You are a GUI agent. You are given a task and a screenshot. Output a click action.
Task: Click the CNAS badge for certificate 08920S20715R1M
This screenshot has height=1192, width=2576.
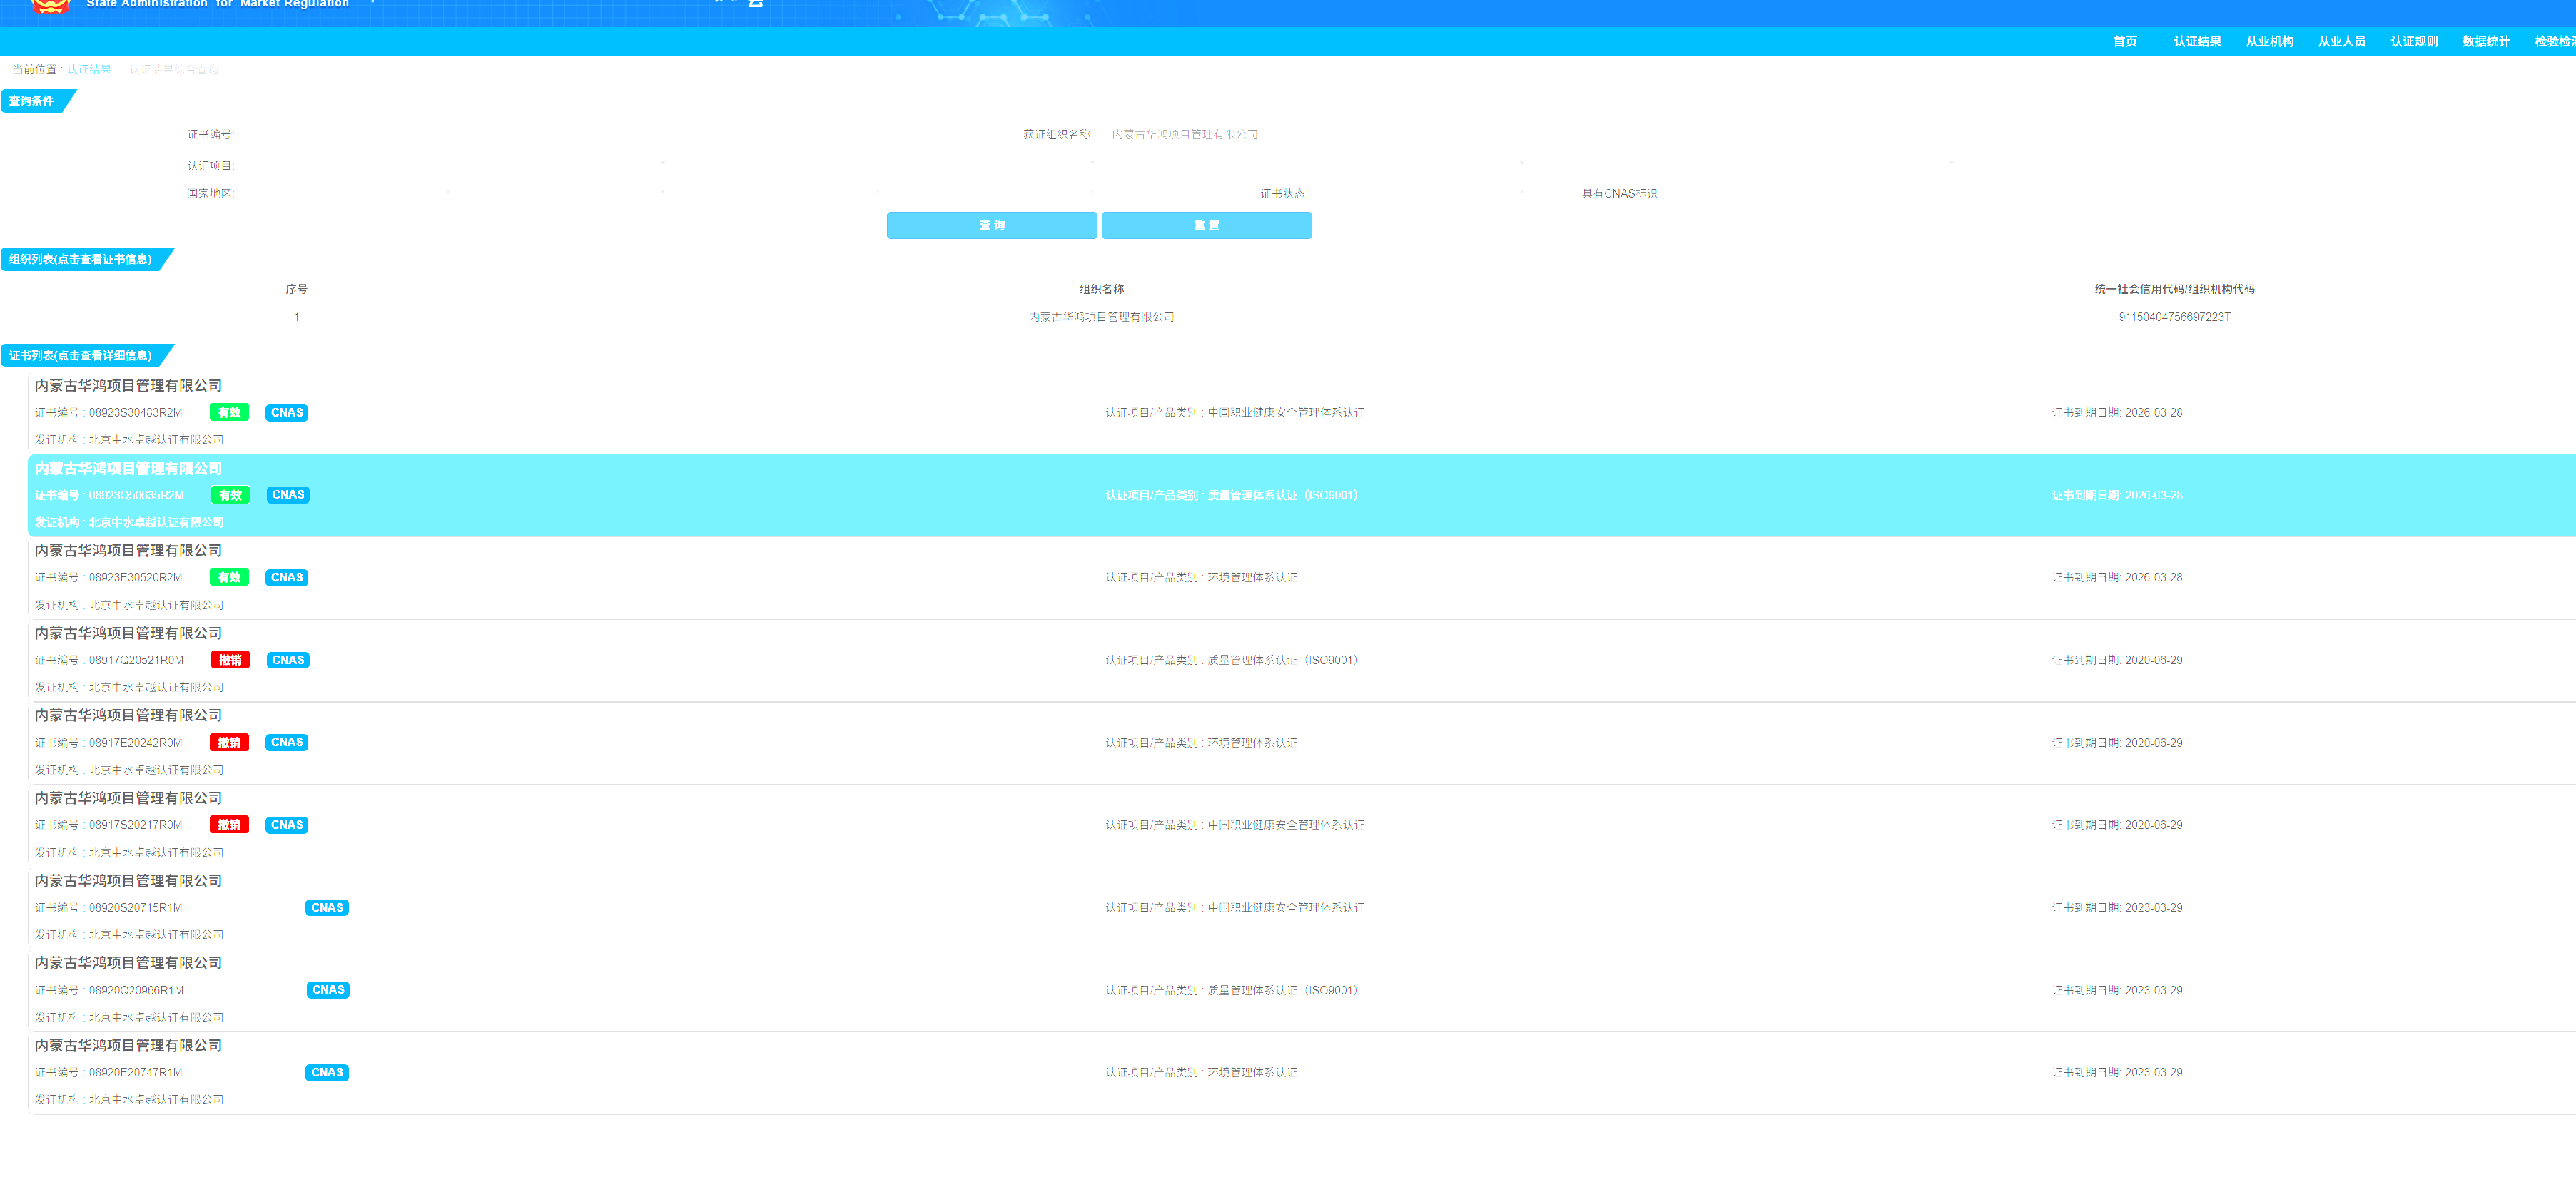click(327, 908)
